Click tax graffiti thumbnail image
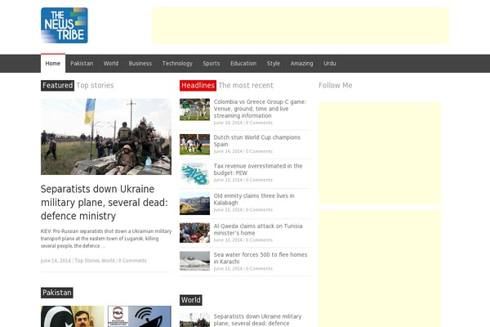 (194, 173)
